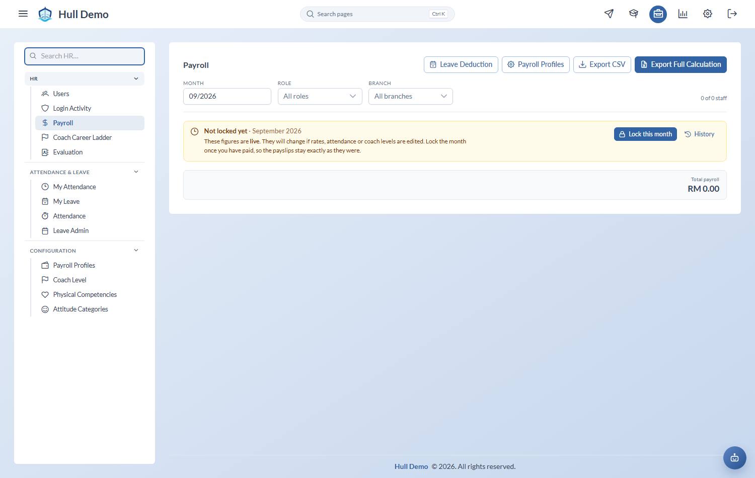
Task: Click the Leave Deduction button
Action: [461, 64]
